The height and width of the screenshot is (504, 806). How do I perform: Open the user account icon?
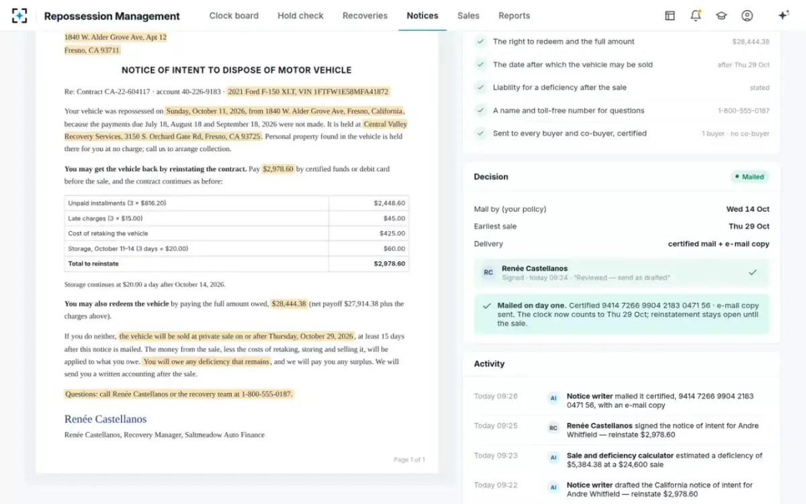pos(747,15)
